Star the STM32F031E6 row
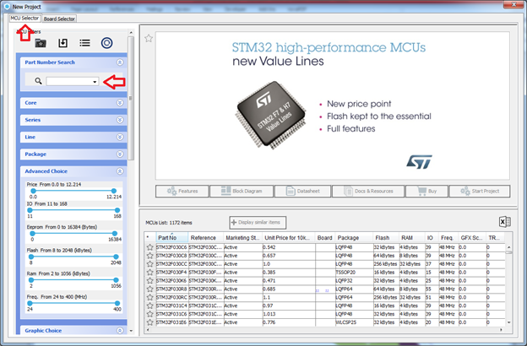This screenshot has height=346, width=527. (149, 322)
